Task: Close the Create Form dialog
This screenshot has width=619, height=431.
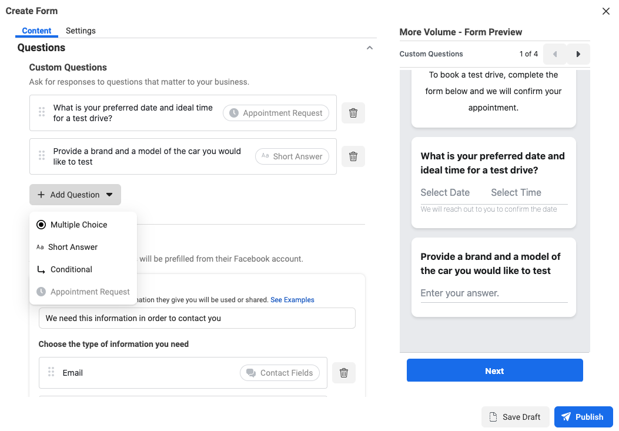Action: point(606,11)
